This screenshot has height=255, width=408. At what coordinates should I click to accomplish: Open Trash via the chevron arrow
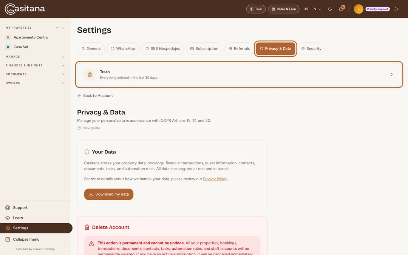click(392, 75)
